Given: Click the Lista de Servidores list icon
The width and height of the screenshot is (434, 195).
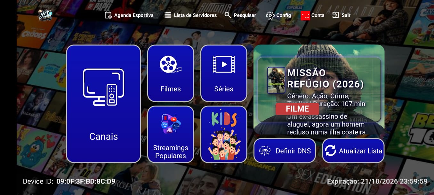Looking at the screenshot, I should point(168,15).
